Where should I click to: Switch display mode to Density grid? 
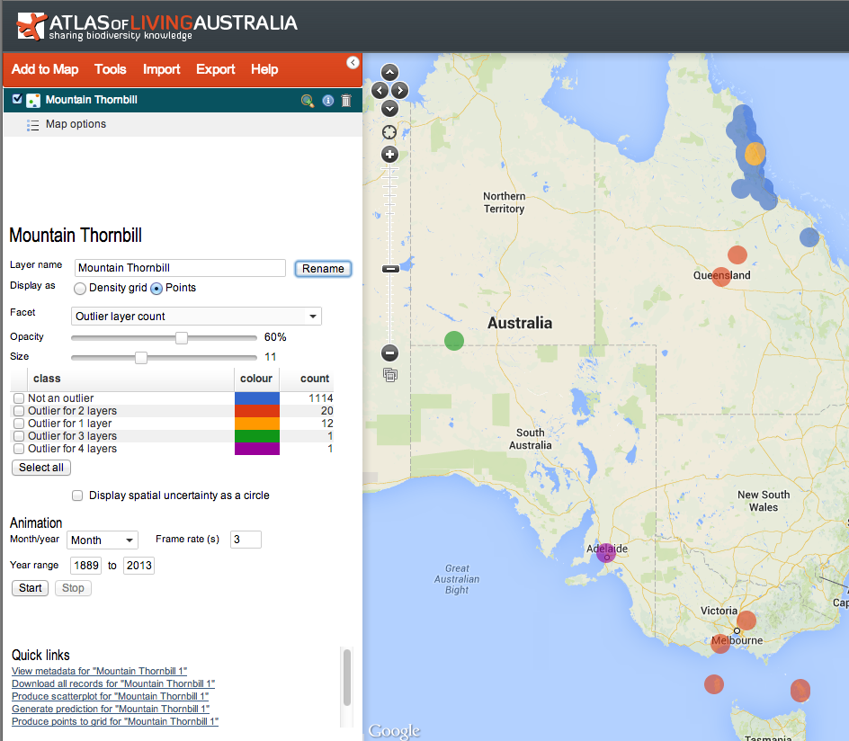click(80, 289)
